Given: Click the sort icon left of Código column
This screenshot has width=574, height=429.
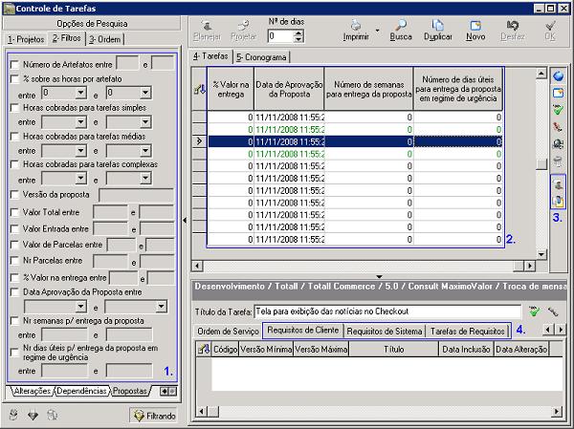Looking at the screenshot, I should [203, 350].
